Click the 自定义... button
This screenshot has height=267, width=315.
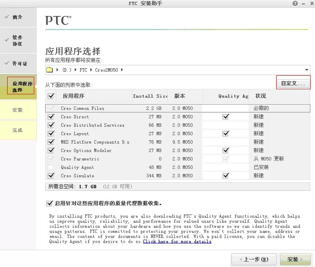point(293,83)
